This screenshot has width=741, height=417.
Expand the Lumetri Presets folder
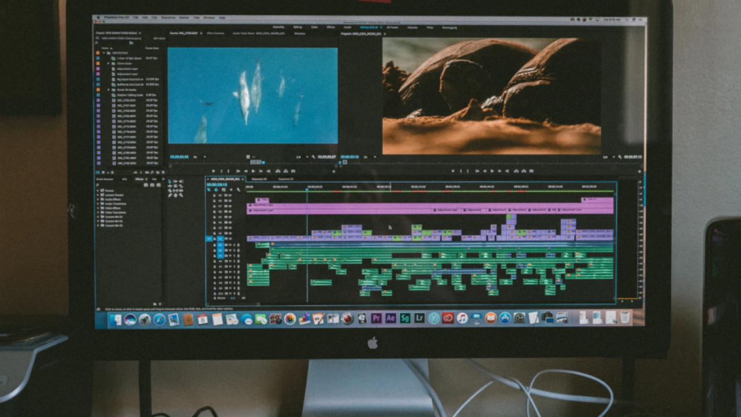[x=98, y=195]
